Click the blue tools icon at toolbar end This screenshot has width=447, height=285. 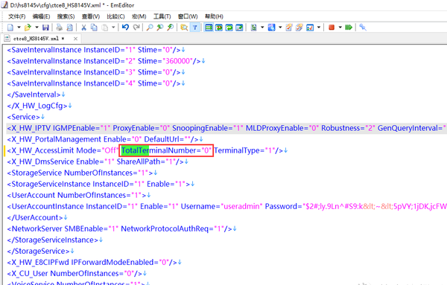363,28
